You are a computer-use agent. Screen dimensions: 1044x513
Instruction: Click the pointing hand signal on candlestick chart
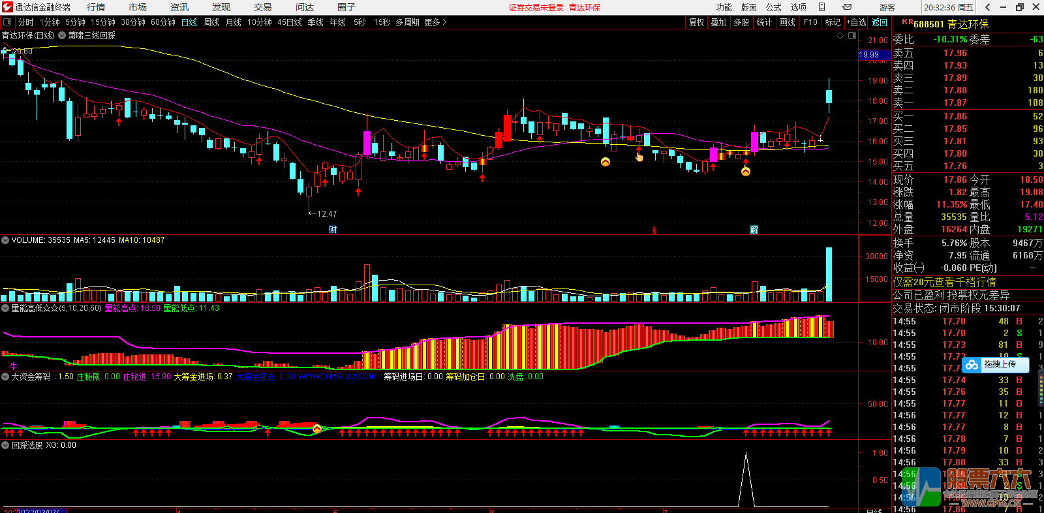coord(639,157)
